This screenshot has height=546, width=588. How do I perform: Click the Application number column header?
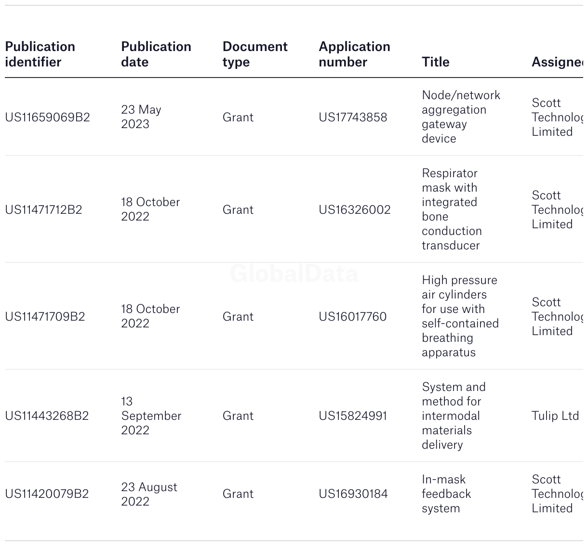coord(354,54)
